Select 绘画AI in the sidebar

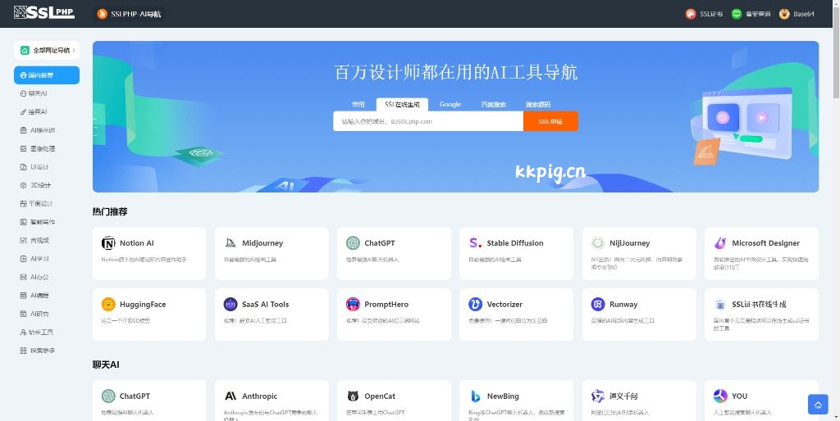pyautogui.click(x=34, y=112)
